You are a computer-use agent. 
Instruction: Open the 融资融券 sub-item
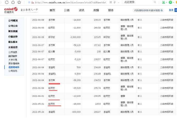pyautogui.click(x=13, y=56)
